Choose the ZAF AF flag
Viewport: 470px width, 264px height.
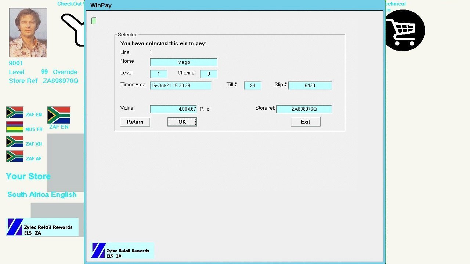pyautogui.click(x=15, y=156)
